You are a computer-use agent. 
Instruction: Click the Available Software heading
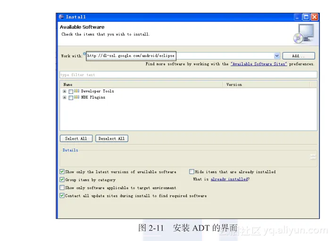coord(82,27)
